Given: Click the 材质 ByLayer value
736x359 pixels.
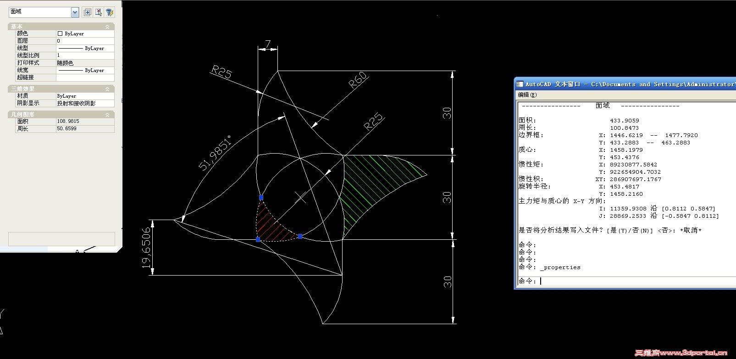Looking at the screenshot, I should [x=85, y=96].
